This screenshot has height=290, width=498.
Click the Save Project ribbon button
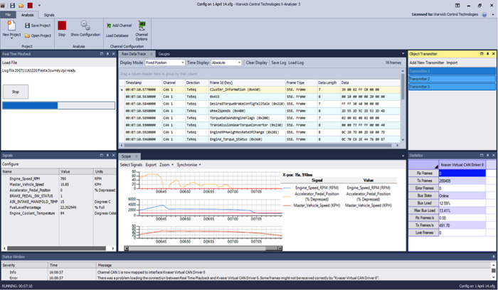pyautogui.click(x=38, y=26)
